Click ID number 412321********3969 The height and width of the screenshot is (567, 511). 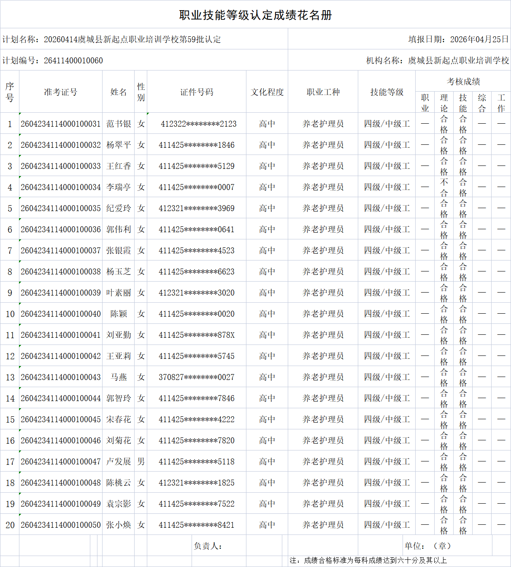pyautogui.click(x=197, y=208)
